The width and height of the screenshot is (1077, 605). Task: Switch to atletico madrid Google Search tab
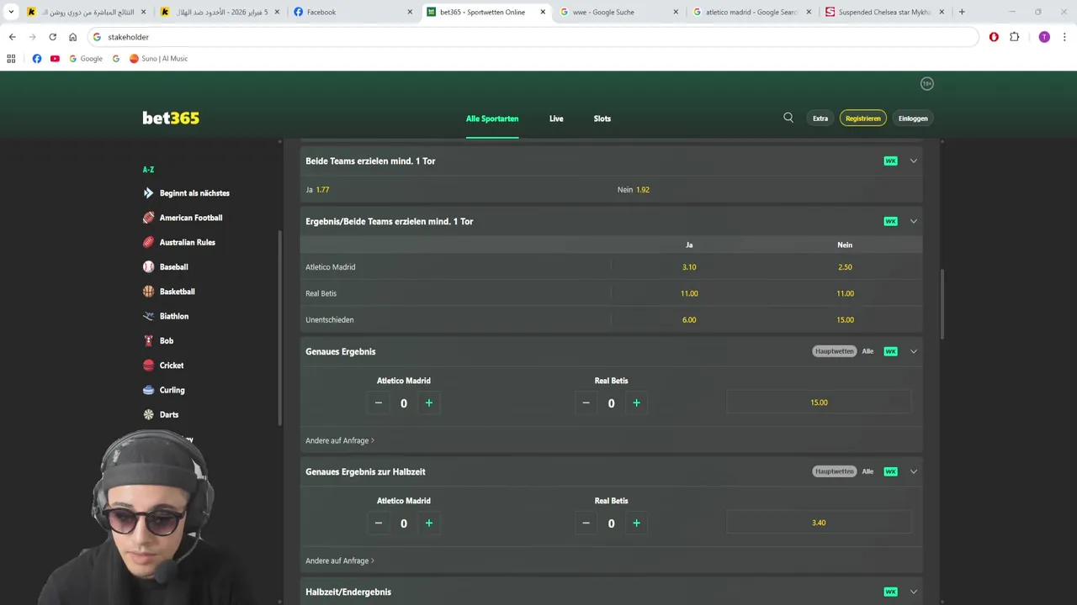pos(753,12)
